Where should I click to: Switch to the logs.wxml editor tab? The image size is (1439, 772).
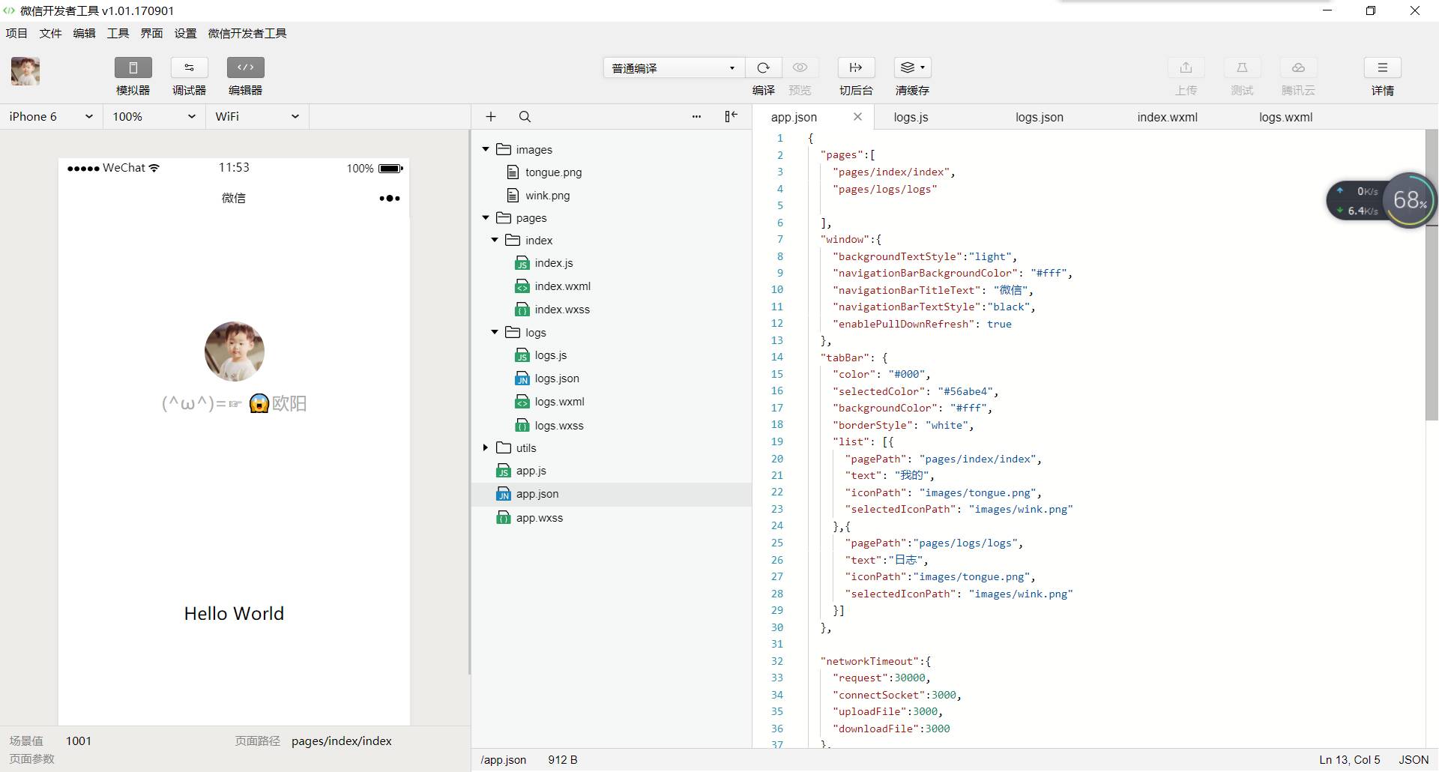tap(1285, 117)
